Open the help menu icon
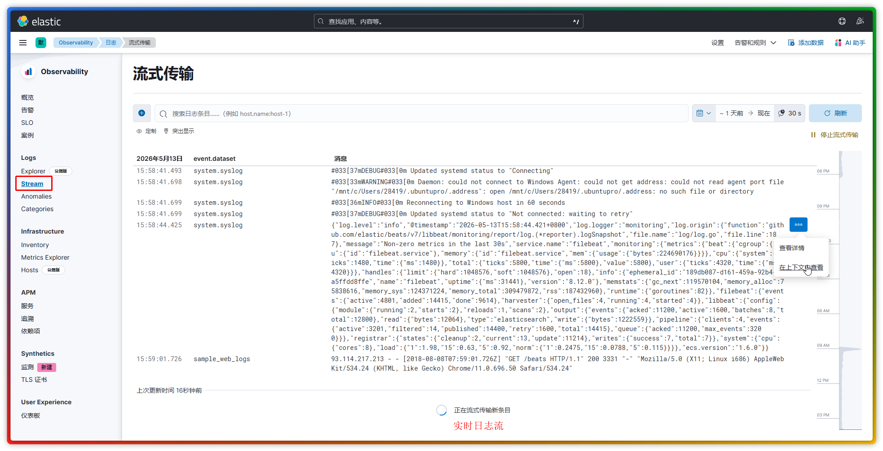Viewport: 883px width, 451px height. click(842, 21)
